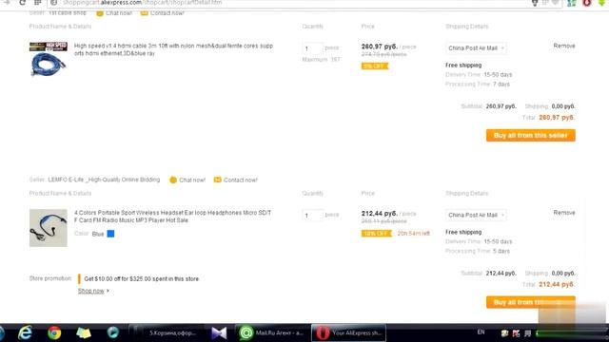This screenshot has height=342, width=609.
Task: Open the browser speed dial grid icon
Action: (38, 3)
